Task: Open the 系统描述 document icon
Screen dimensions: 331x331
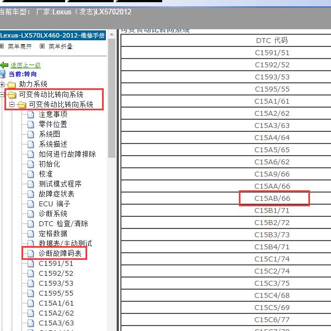Action: (x=31, y=145)
